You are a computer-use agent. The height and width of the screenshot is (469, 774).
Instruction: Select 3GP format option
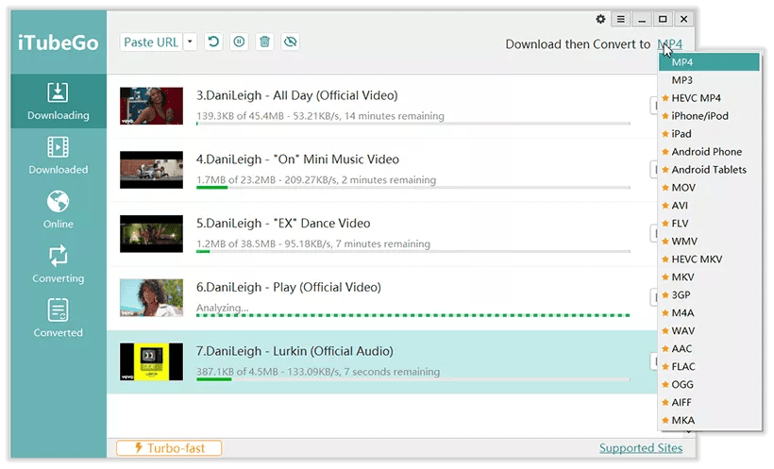pyautogui.click(x=709, y=294)
